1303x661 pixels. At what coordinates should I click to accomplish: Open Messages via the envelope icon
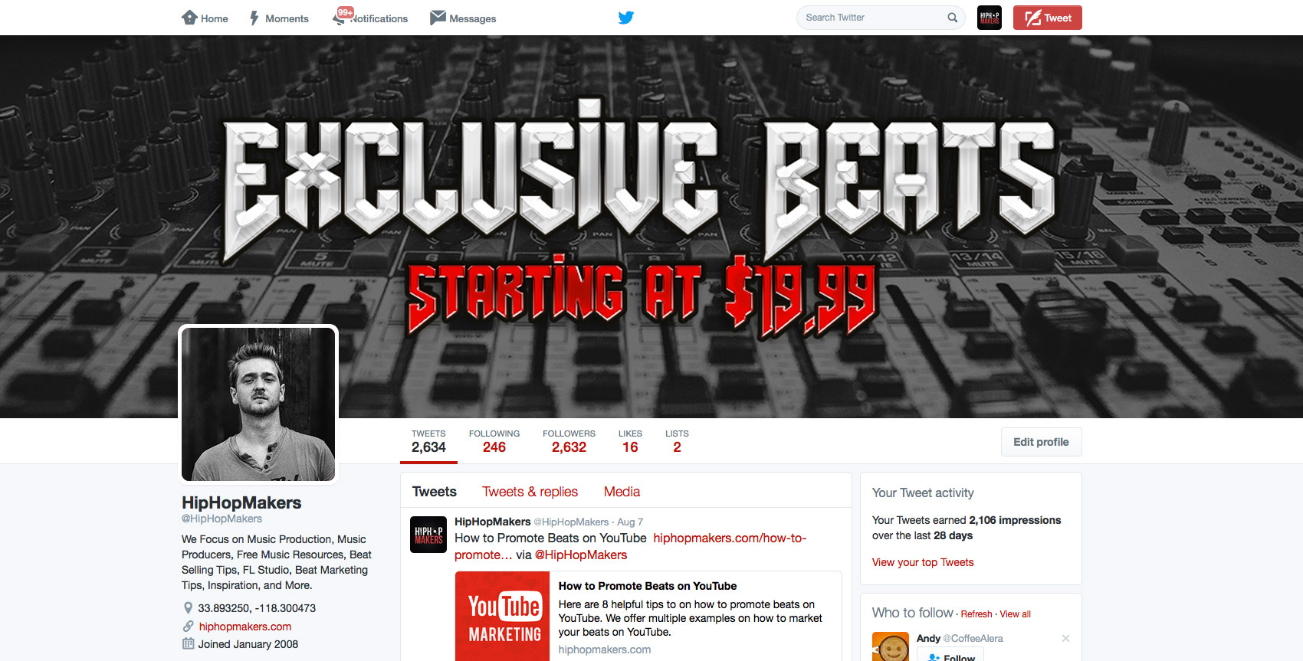pyautogui.click(x=438, y=17)
